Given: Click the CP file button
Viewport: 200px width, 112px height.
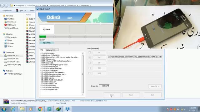Looking at the screenshot, I should click(x=99, y=63).
